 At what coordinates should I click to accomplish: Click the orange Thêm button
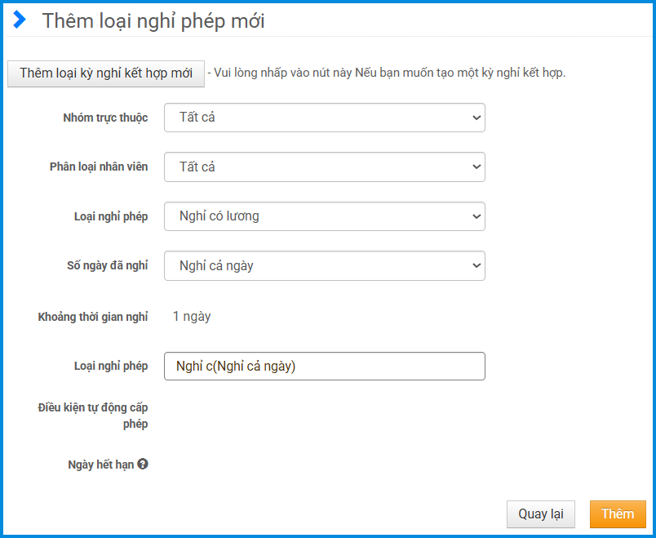[617, 514]
